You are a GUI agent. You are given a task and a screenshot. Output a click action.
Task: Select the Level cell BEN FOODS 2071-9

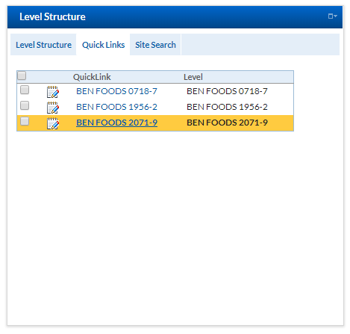point(227,123)
